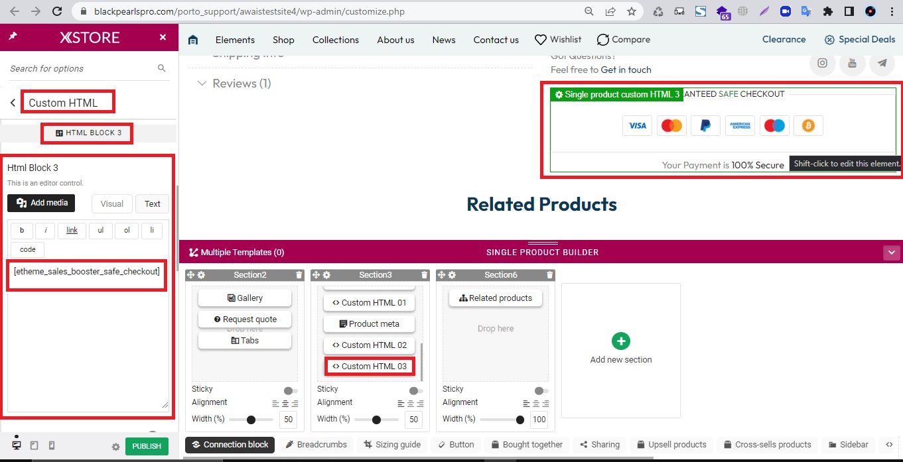
Task: Open Telegram social icon
Action: pyautogui.click(x=882, y=63)
